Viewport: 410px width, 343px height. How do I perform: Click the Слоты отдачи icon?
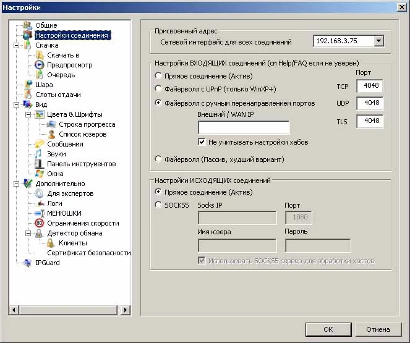coord(28,95)
